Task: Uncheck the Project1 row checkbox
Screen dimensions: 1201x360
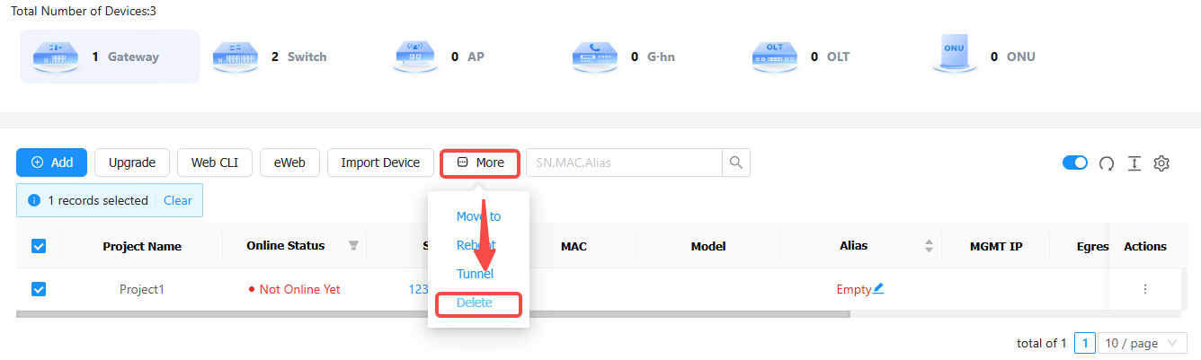Action: click(39, 289)
